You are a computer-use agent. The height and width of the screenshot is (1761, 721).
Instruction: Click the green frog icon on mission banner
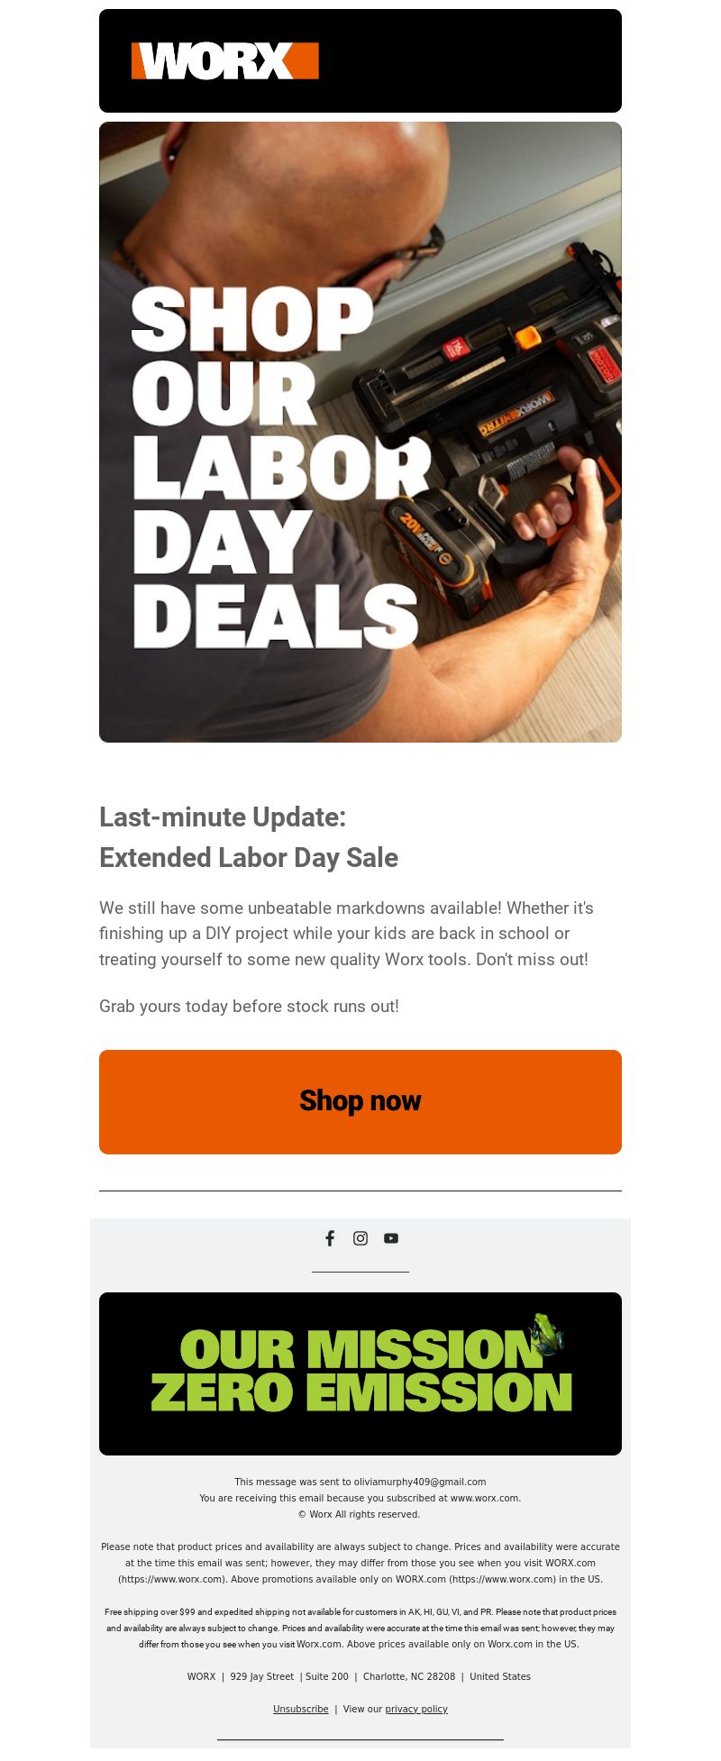point(546,1335)
